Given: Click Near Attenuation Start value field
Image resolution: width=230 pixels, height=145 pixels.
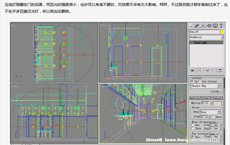Looking at the screenshot, I should (x=214, y=125).
